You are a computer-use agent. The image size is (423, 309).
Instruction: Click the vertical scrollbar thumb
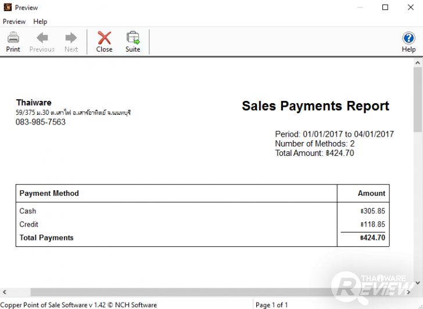pyautogui.click(x=418, y=100)
